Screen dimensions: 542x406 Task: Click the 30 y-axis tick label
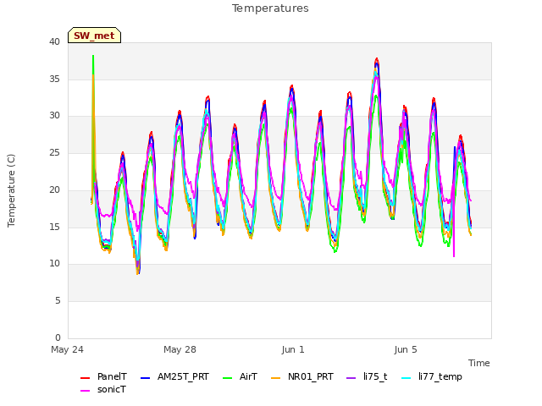pyautogui.click(x=54, y=116)
